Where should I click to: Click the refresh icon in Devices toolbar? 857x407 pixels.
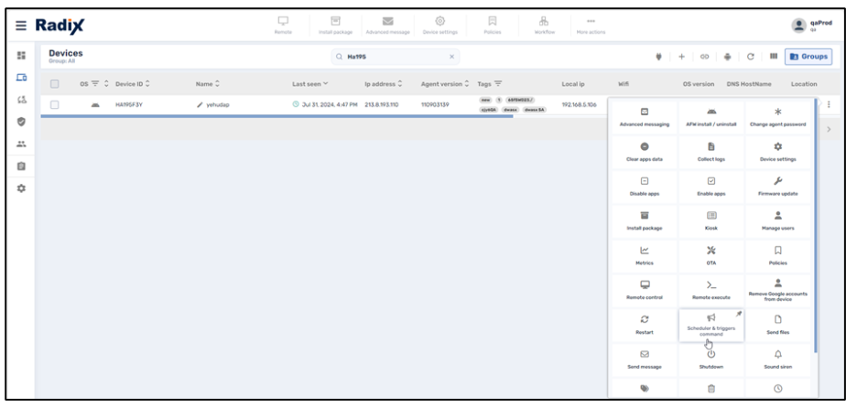pos(749,59)
